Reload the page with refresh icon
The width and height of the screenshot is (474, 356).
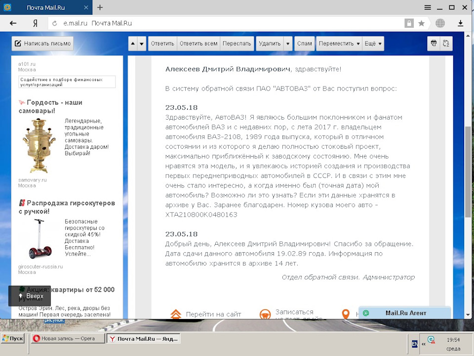(55, 23)
